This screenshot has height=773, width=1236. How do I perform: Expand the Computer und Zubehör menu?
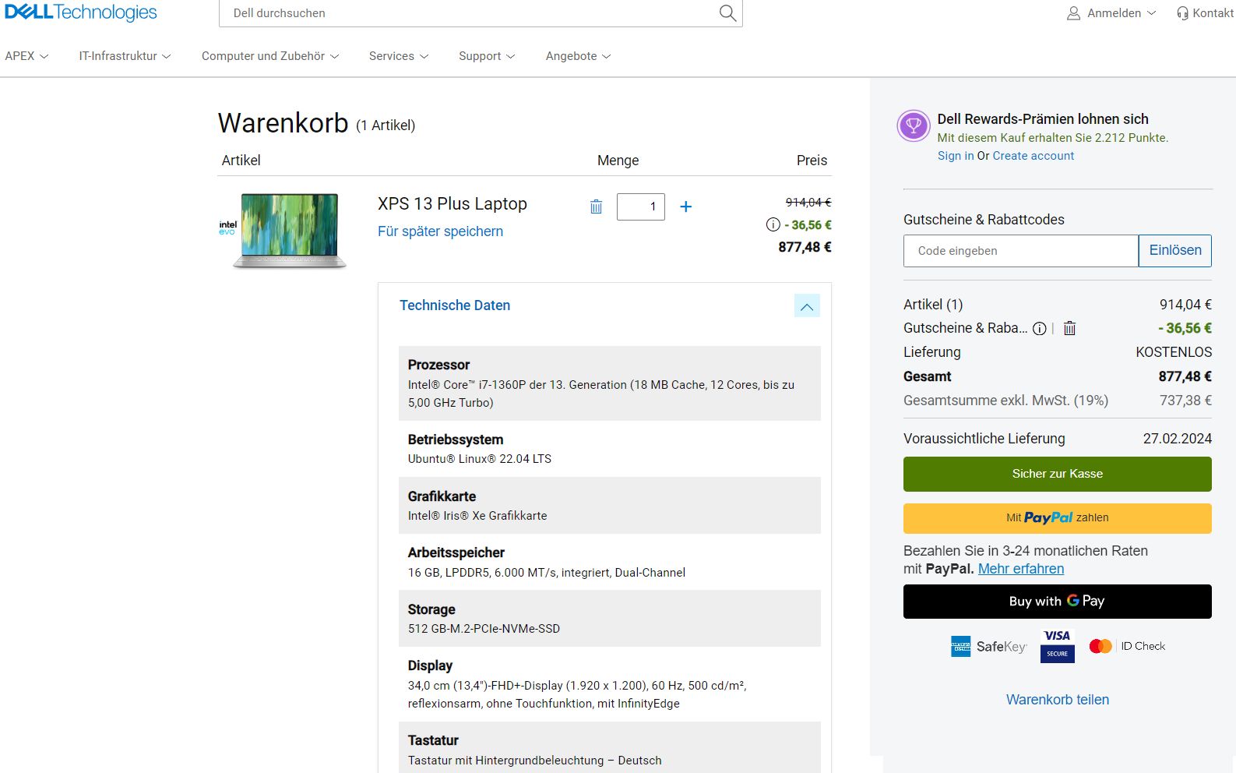[x=269, y=56]
